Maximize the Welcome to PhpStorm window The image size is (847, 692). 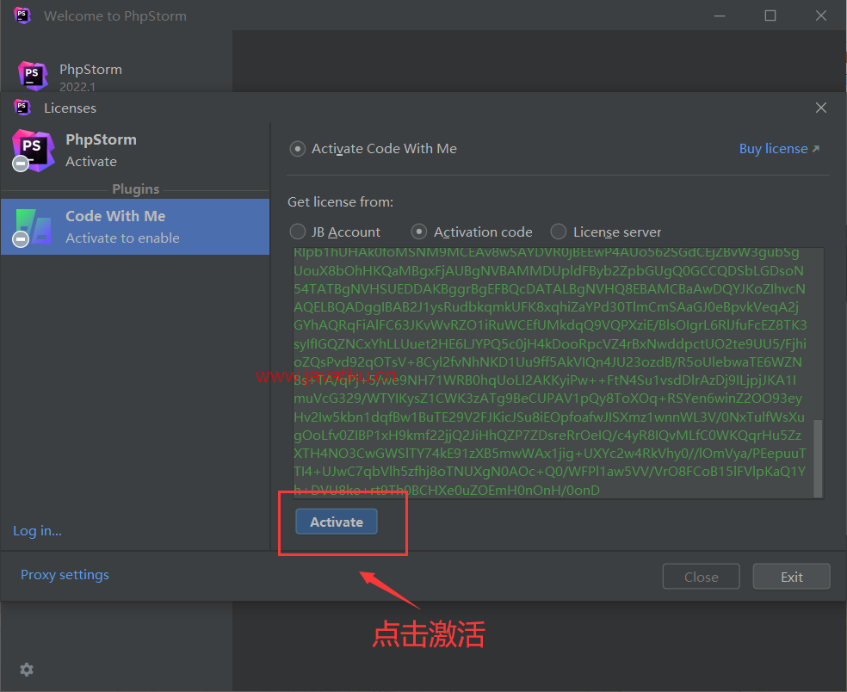tap(770, 15)
